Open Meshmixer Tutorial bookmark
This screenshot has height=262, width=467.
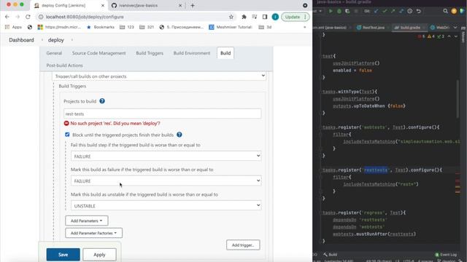tap(231, 27)
